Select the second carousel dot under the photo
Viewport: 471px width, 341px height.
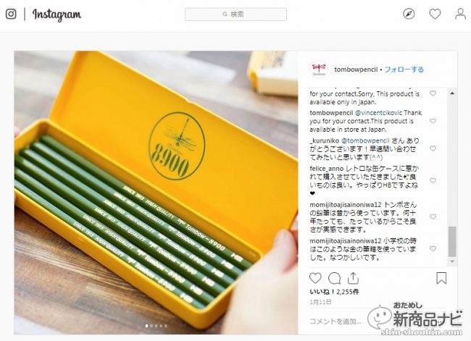coord(151,326)
